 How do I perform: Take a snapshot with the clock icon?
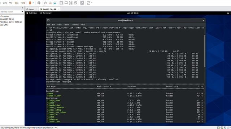pyautogui.click(x=45, y=3)
